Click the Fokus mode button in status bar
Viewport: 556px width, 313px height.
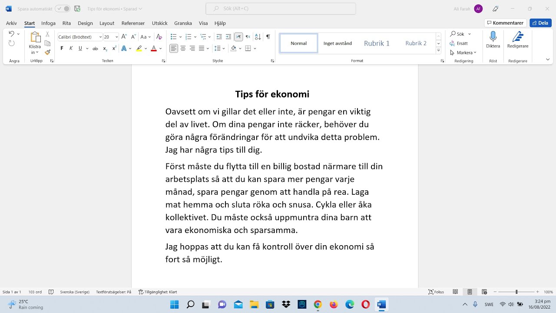point(436,292)
